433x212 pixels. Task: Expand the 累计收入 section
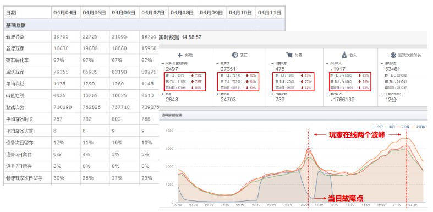click(327, 94)
